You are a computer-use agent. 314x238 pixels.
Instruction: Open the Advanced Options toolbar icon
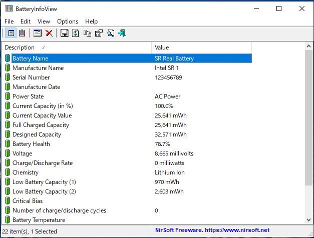tap(99, 33)
